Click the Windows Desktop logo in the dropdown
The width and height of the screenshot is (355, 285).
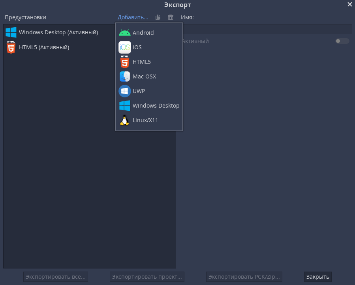124,106
